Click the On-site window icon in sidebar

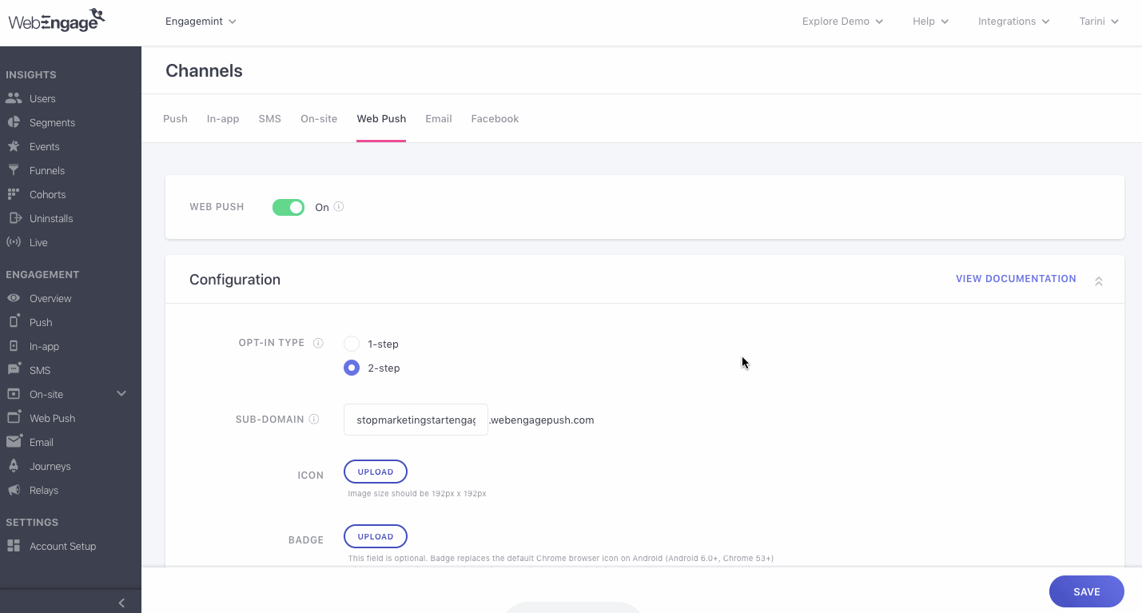(14, 394)
